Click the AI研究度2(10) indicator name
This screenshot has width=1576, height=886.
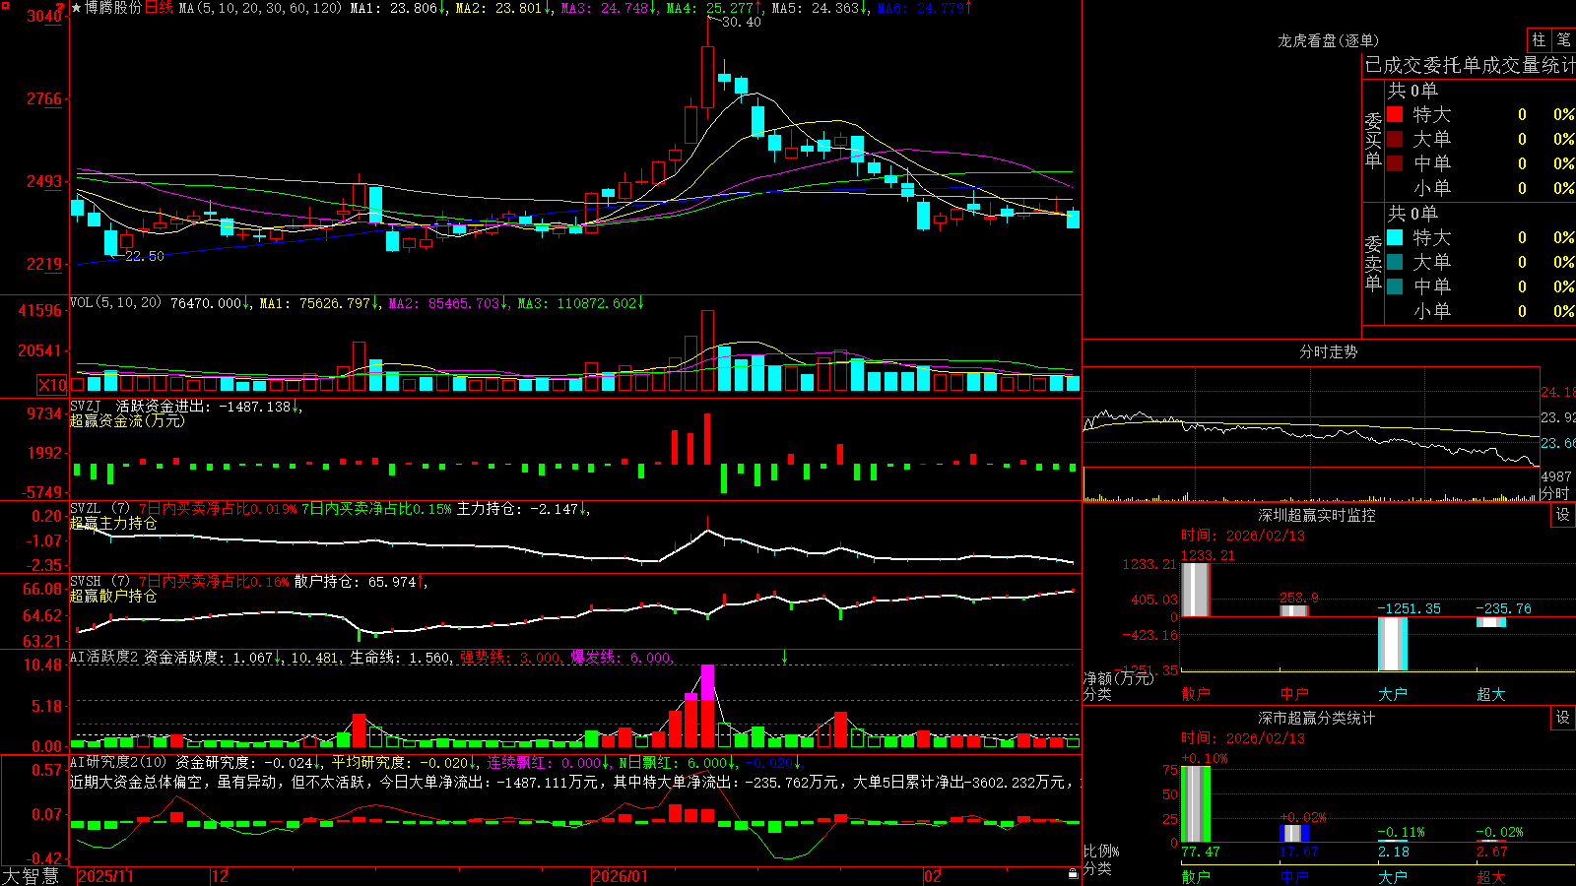click(x=119, y=762)
